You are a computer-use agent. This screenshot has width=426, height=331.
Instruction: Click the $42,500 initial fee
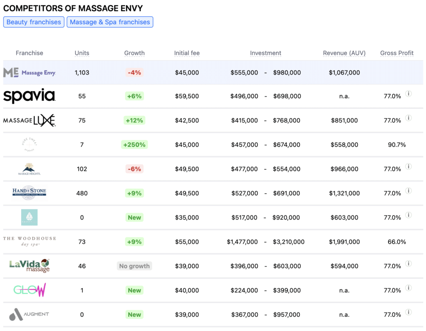pos(187,120)
